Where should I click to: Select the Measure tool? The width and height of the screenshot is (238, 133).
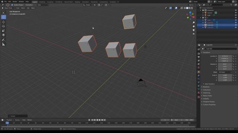(x=3, y=44)
